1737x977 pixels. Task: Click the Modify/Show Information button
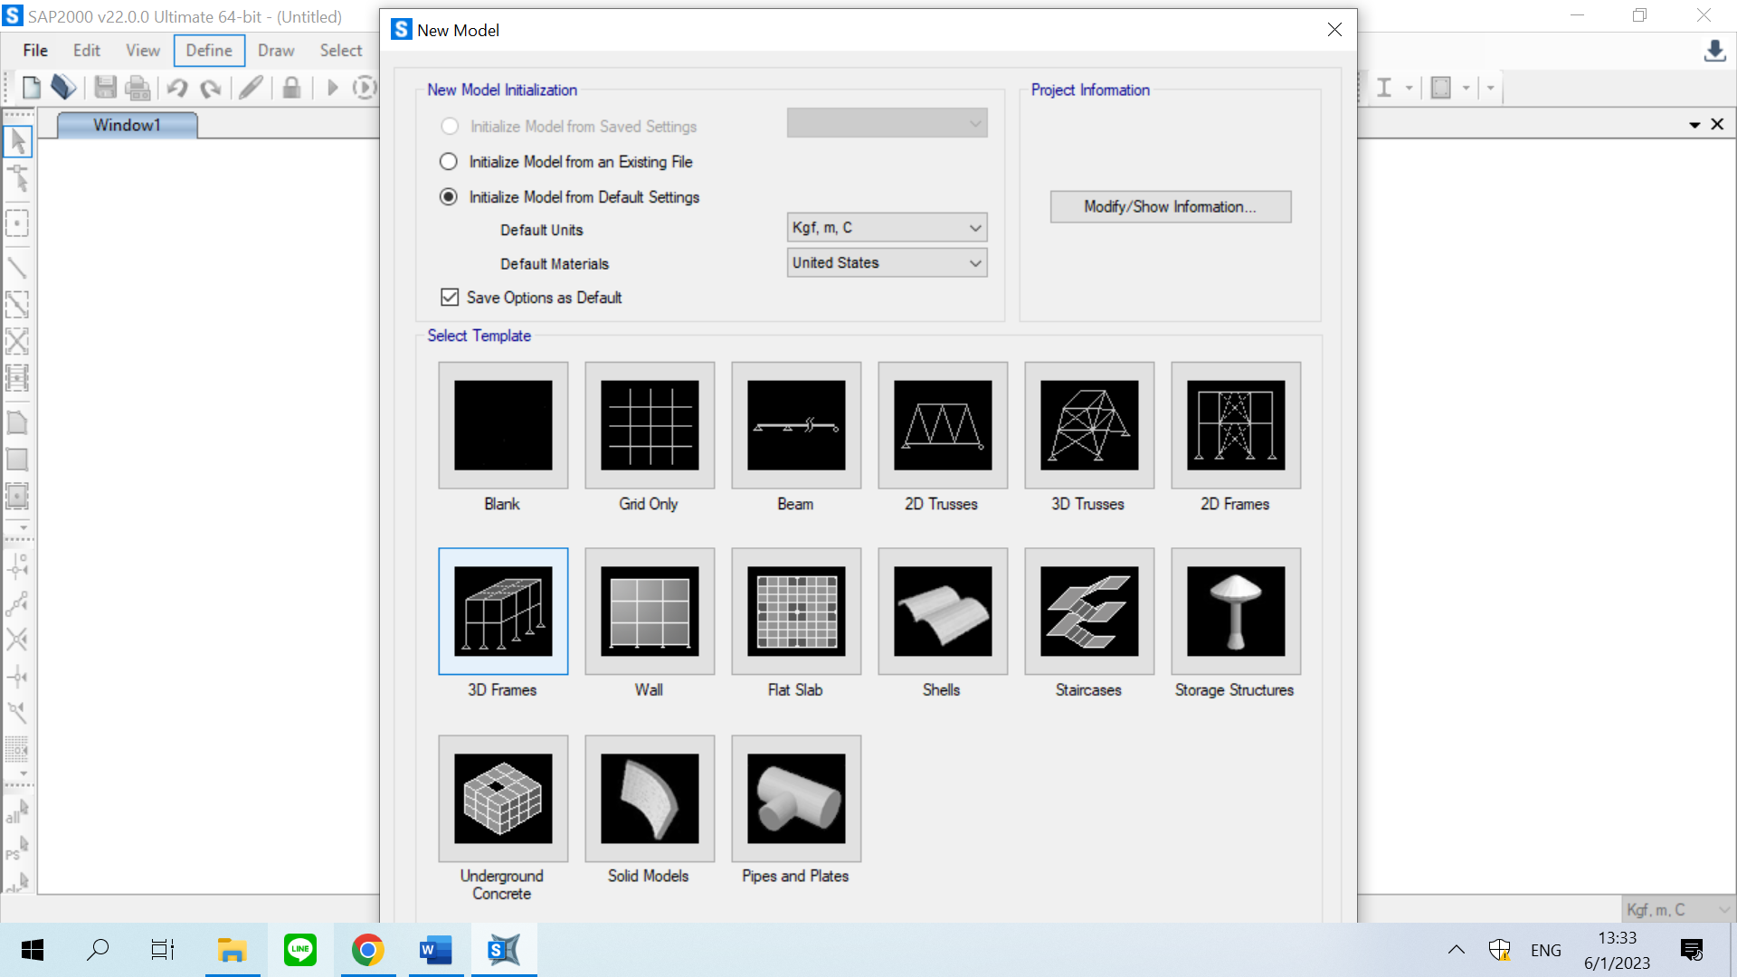(x=1170, y=207)
